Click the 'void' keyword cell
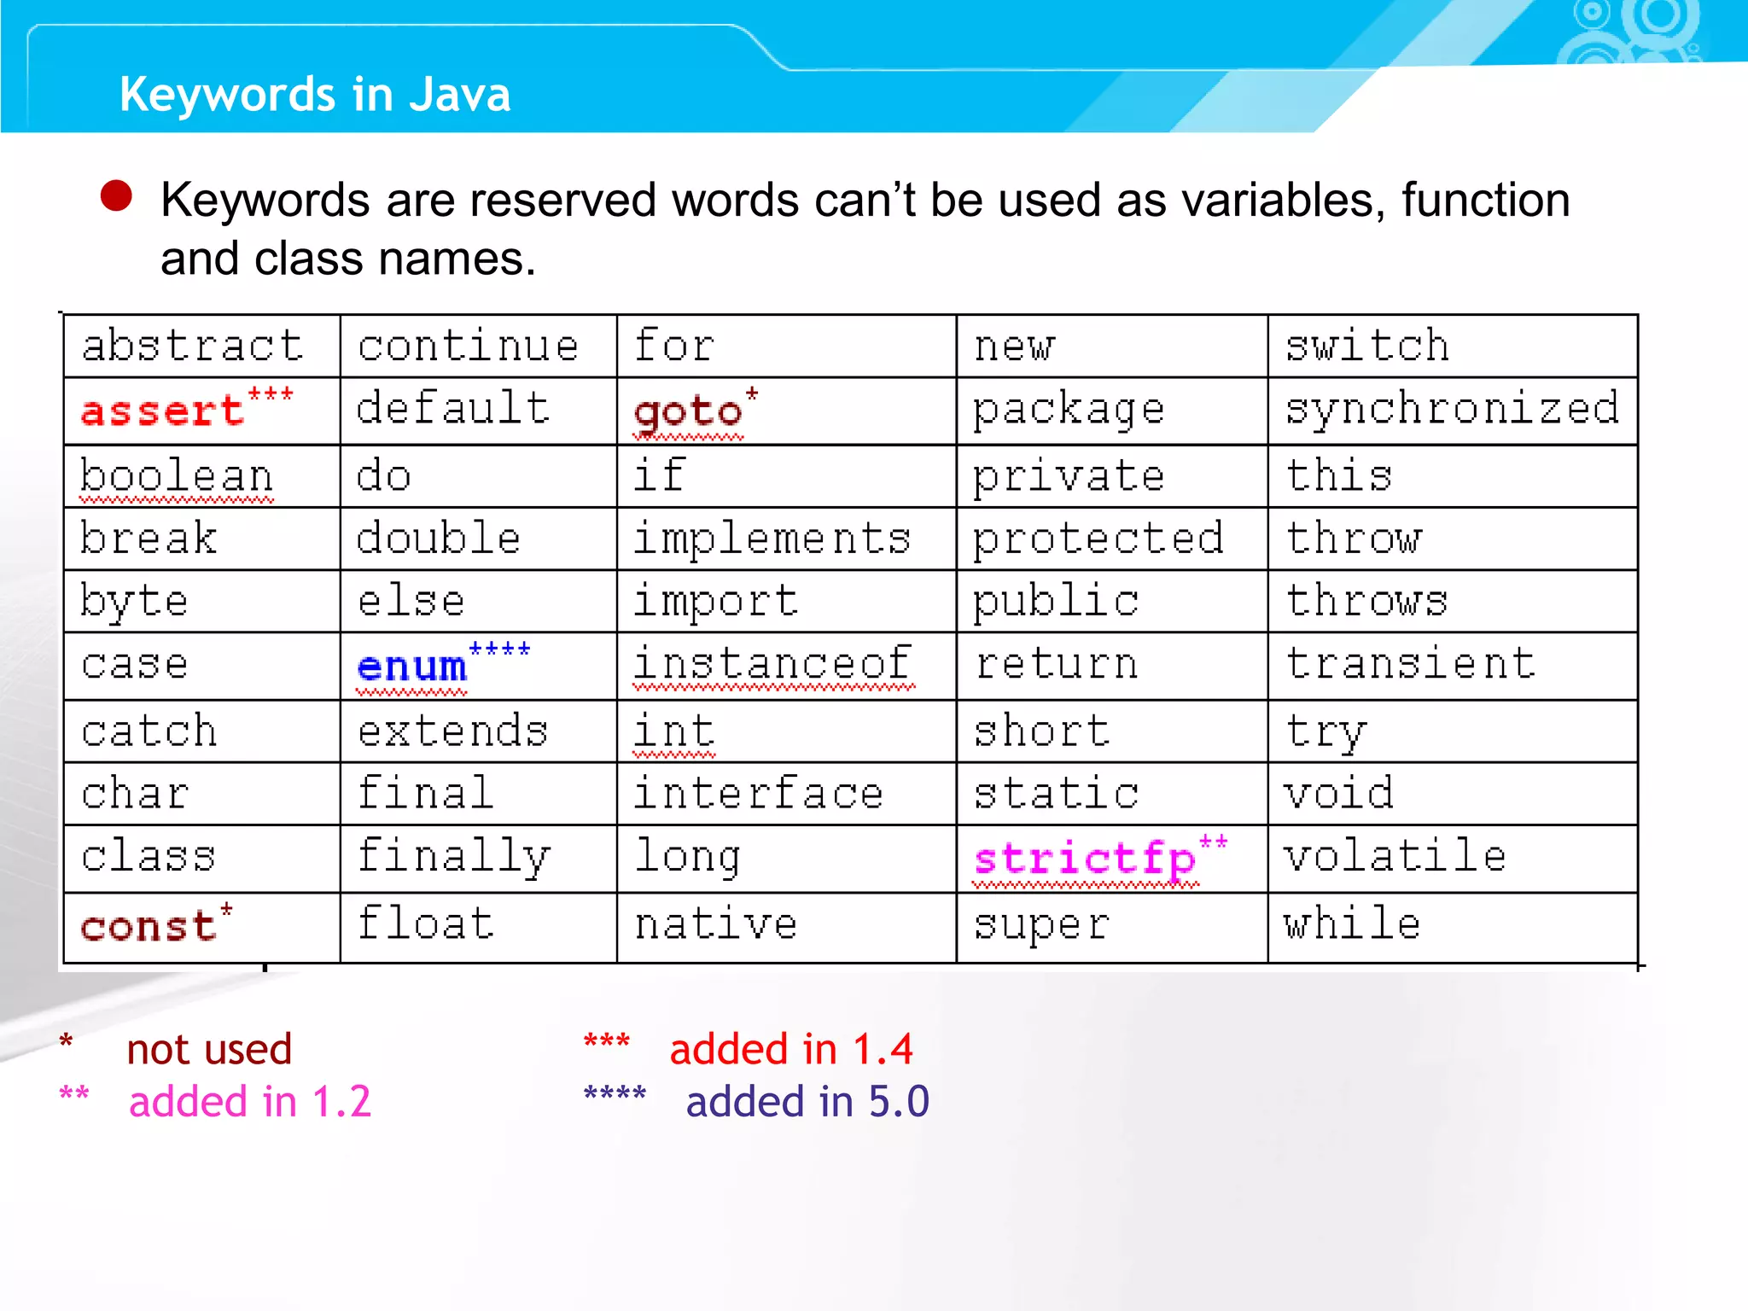 click(1453, 794)
